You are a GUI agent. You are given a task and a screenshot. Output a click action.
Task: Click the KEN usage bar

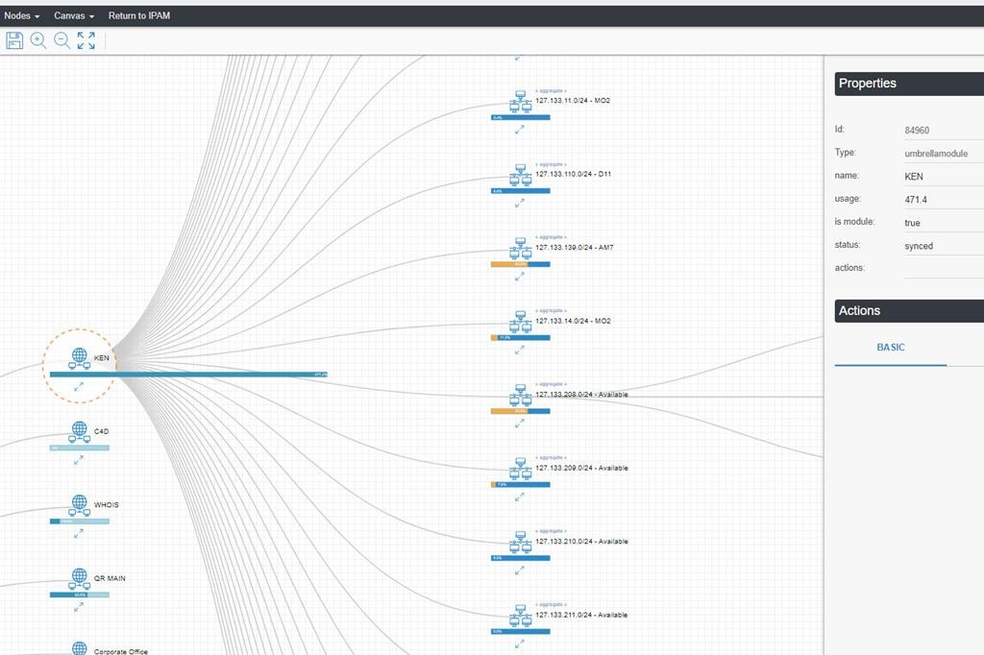pyautogui.click(x=189, y=375)
